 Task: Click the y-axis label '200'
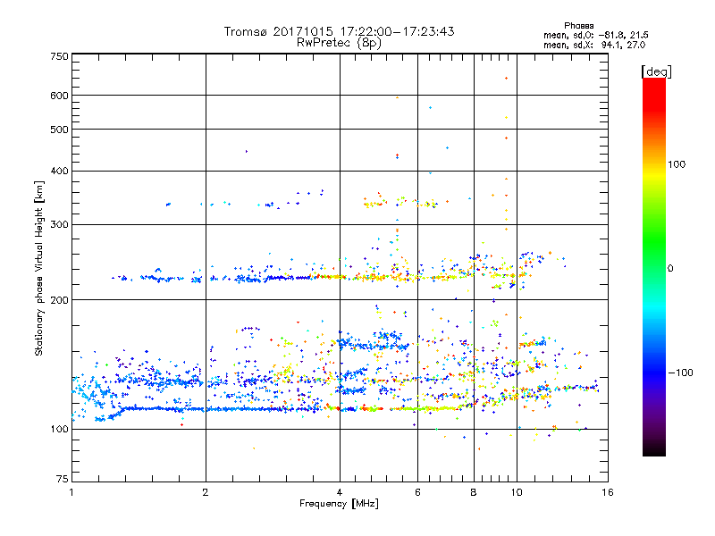click(x=60, y=300)
